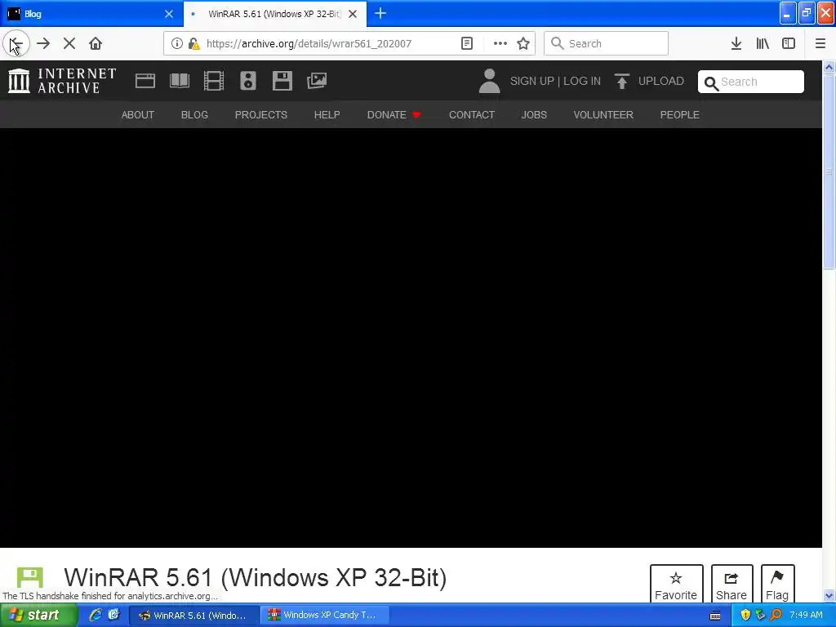Open the ABOUT menu item

pyautogui.click(x=137, y=114)
